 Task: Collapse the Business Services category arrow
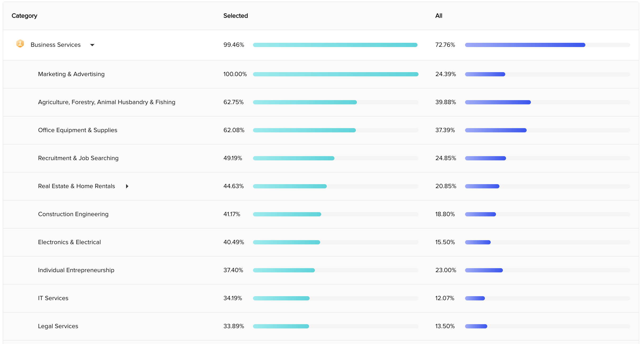pyautogui.click(x=92, y=45)
